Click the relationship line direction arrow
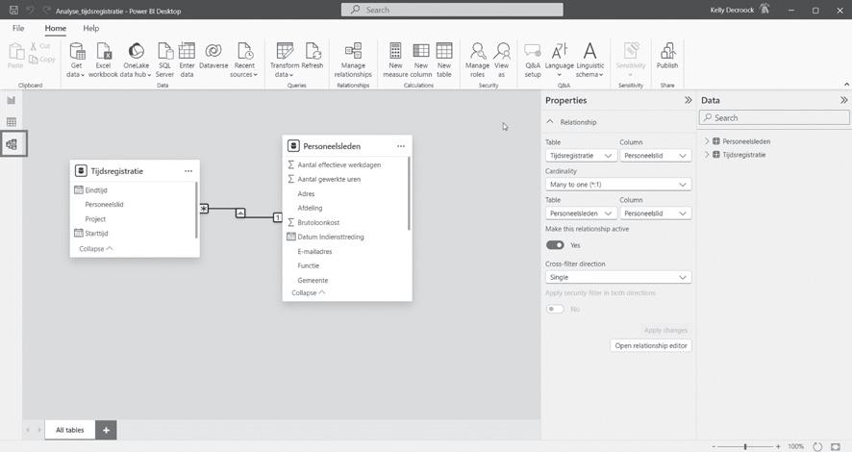Image resolution: width=852 pixels, height=452 pixels. click(x=240, y=213)
